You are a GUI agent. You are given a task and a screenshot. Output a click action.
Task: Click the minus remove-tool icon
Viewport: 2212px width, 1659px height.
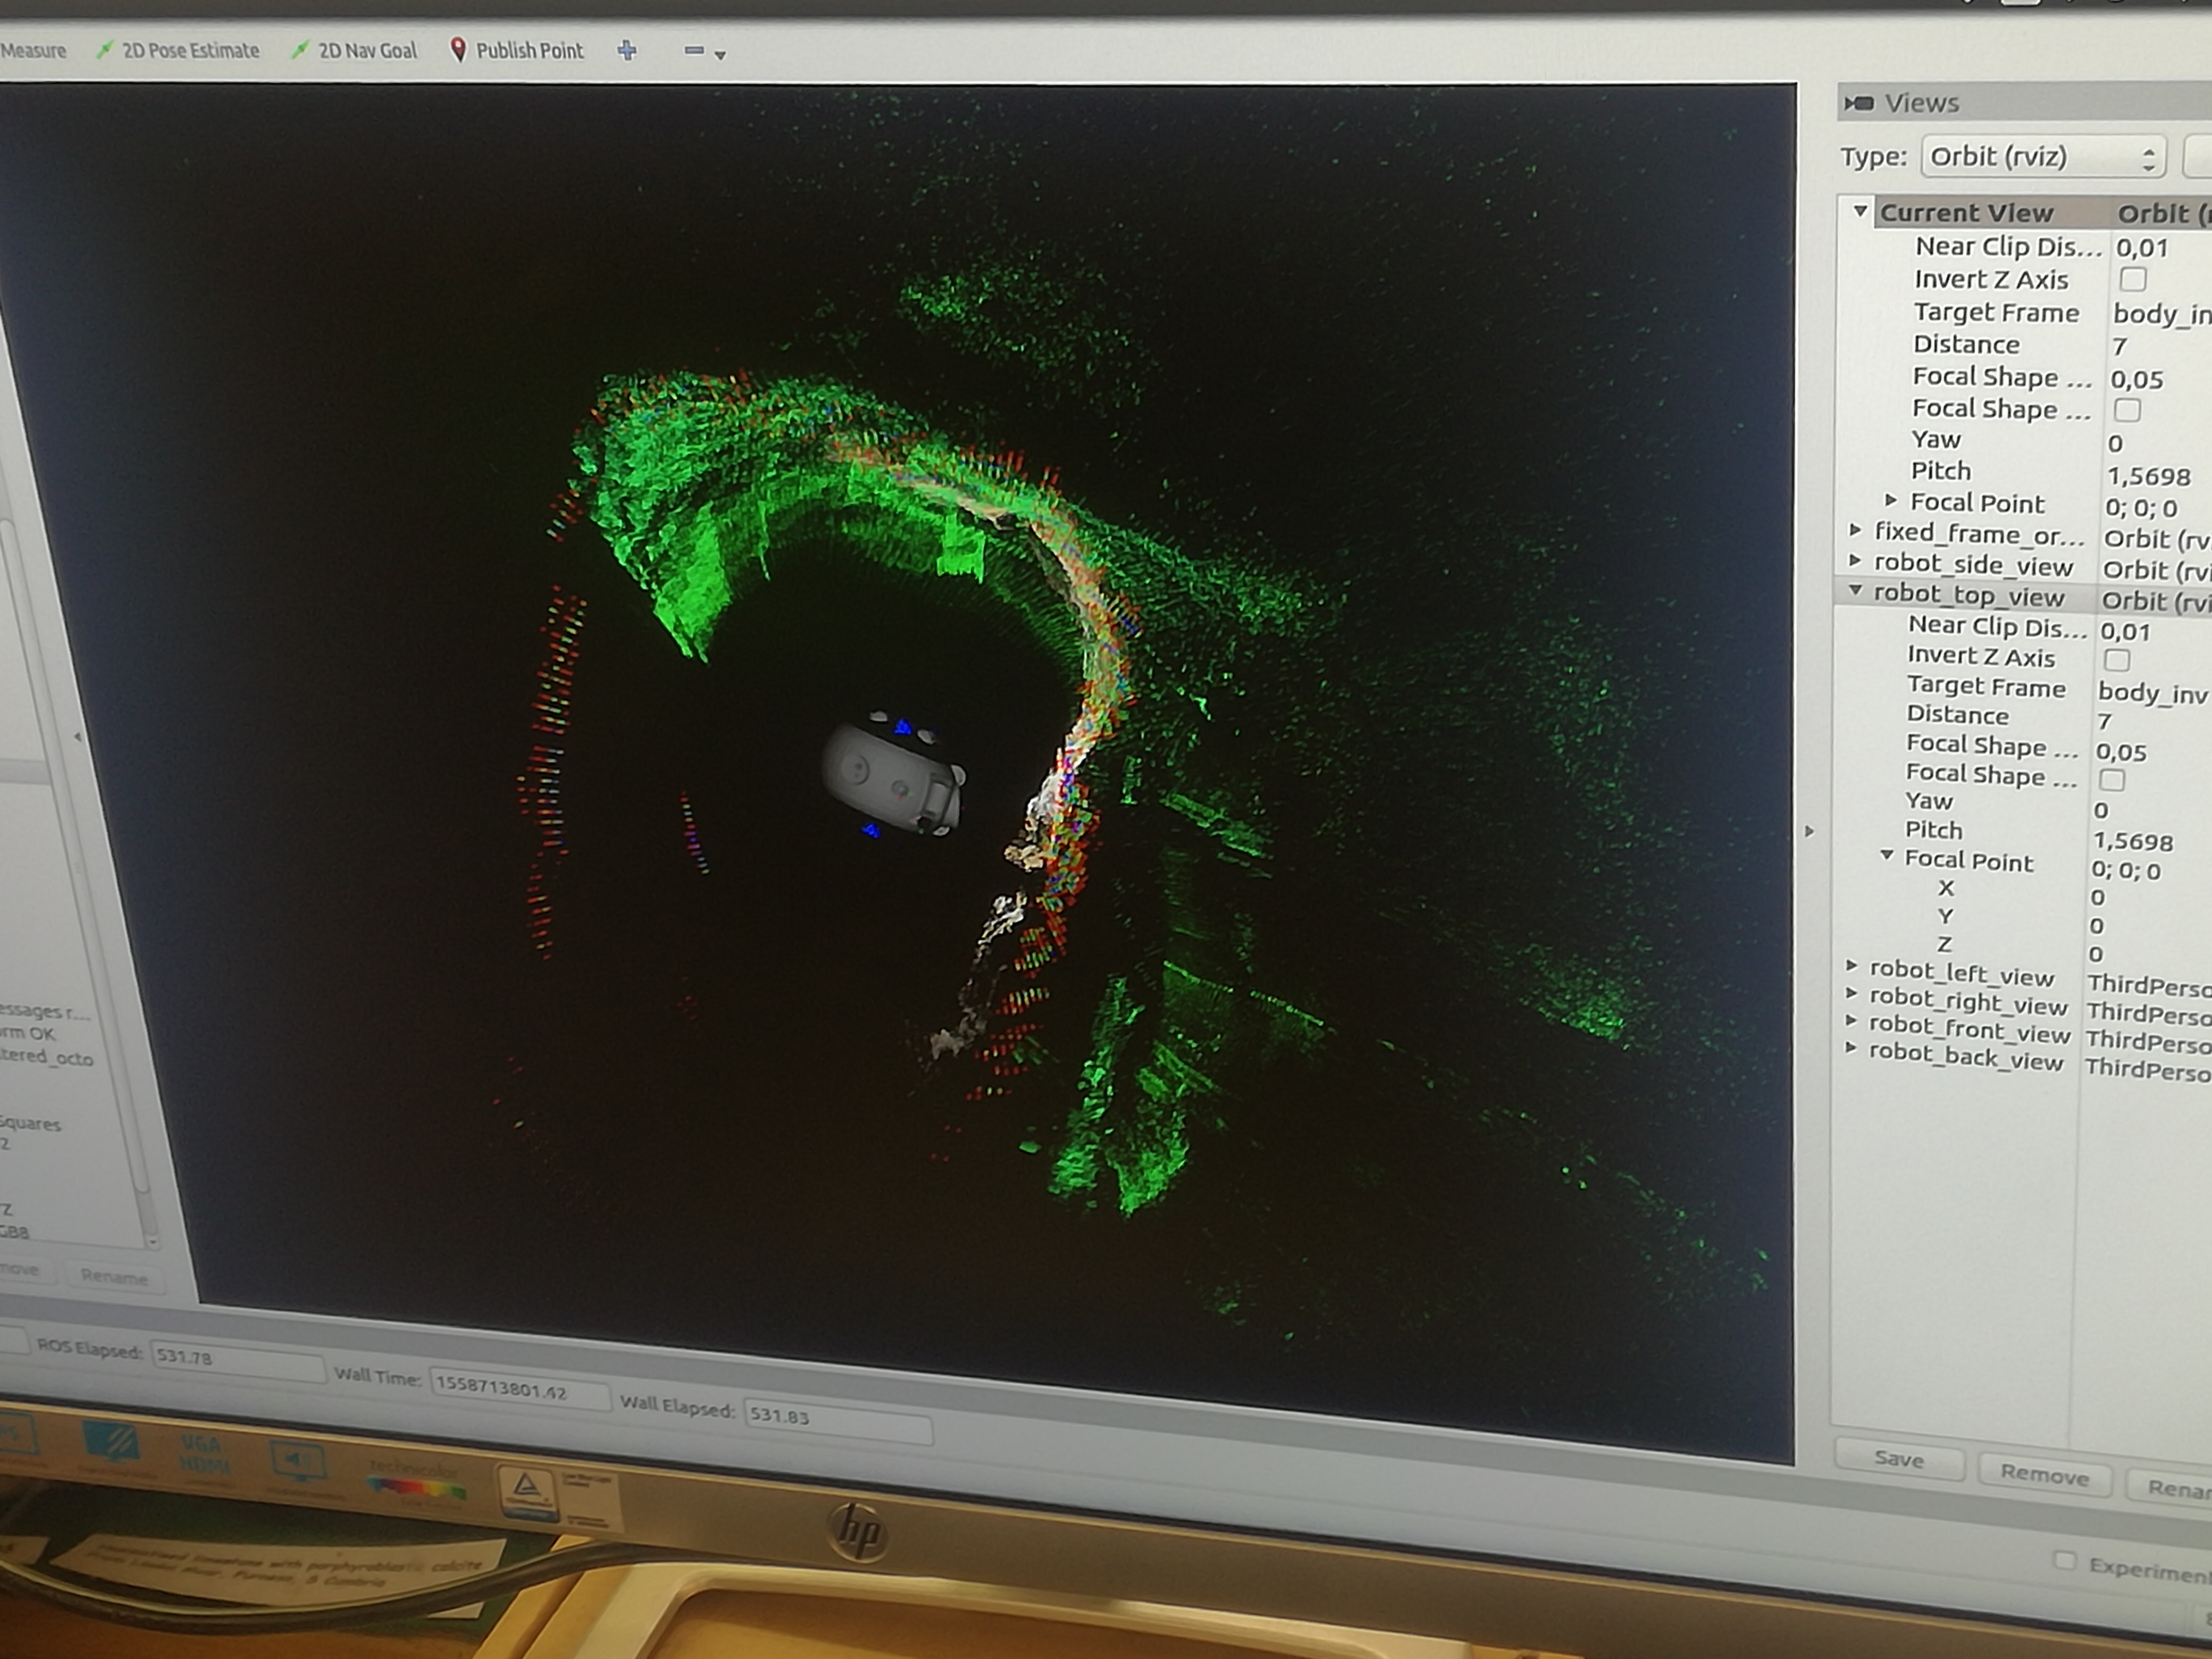(693, 50)
